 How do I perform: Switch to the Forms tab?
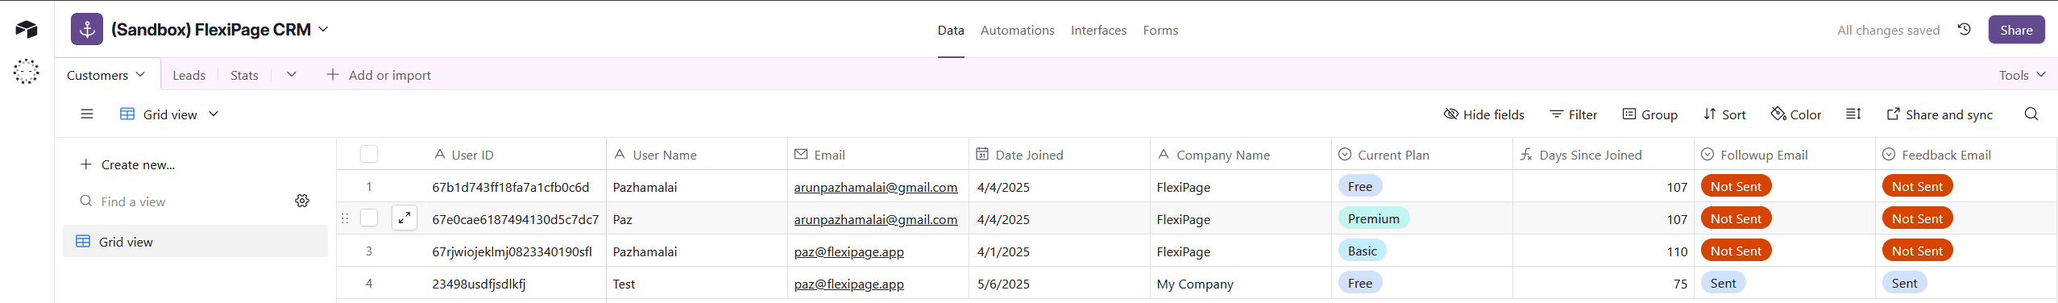[x=1160, y=30]
